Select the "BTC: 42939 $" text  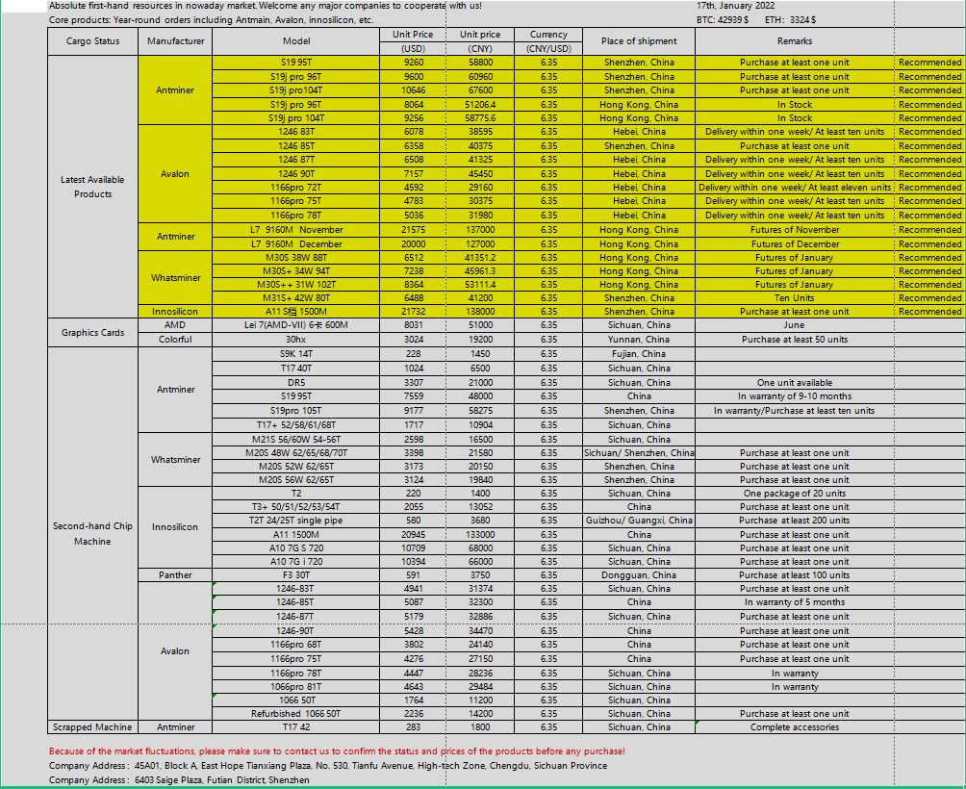point(723,19)
